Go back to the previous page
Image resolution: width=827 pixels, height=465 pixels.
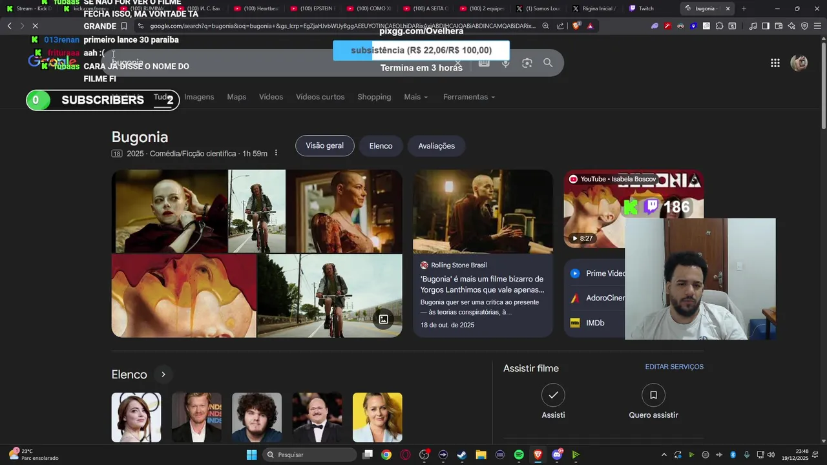point(9,26)
